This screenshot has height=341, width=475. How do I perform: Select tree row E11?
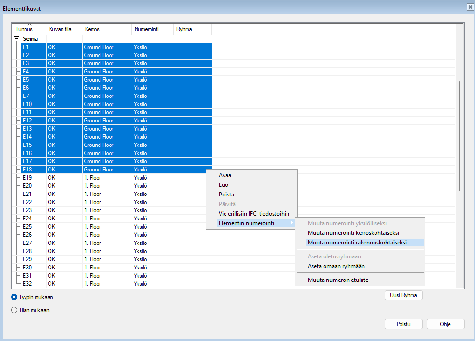[x=116, y=112]
